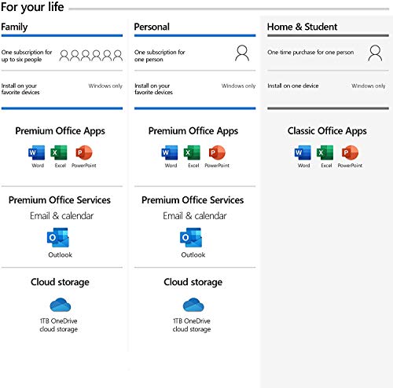Click PowerPoint icon under Home & Student
This screenshot has width=393, height=388.
(x=350, y=152)
